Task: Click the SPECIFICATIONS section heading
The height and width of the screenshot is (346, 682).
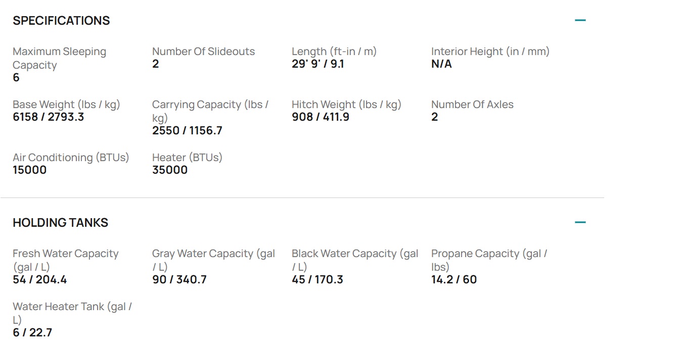Action: (x=61, y=21)
